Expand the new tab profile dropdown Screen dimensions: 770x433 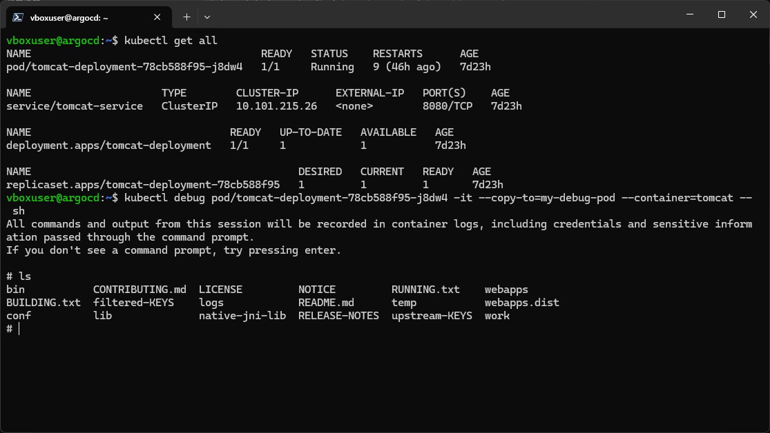tap(207, 17)
